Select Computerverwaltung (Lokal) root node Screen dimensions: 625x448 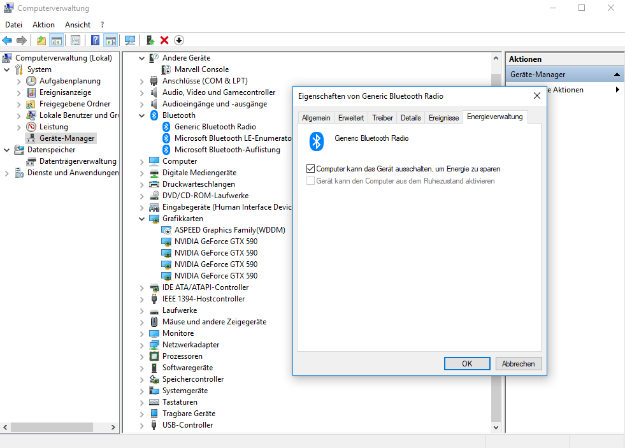point(63,58)
